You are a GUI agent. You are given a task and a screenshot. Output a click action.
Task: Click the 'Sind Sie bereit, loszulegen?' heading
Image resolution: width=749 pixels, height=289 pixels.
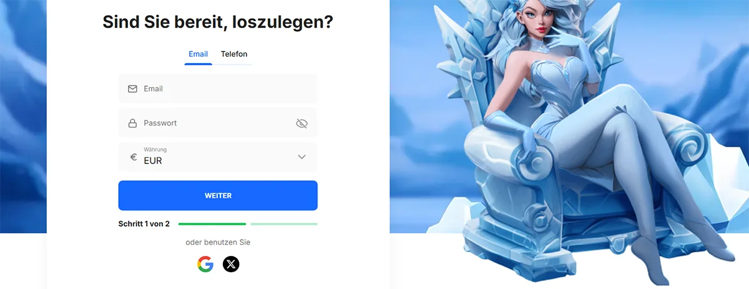(x=218, y=22)
